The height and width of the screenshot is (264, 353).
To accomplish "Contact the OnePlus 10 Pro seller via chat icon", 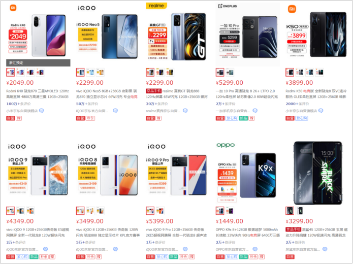I will point(255,111).
